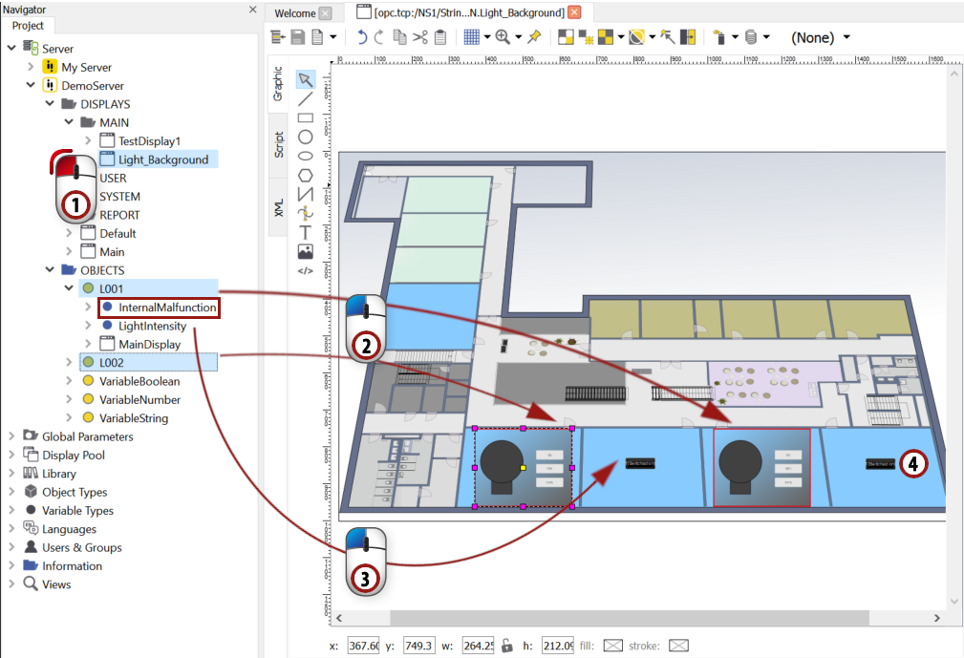Toggle the pin icon in the toolbar
This screenshot has height=658, width=964.
(535, 37)
